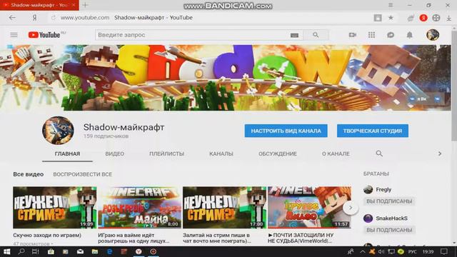The image size is (457, 257).
Task: Open video title ИГраю на вайме
Action: pos(134,238)
